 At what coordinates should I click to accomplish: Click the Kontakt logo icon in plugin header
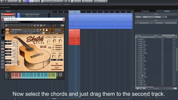pyautogui.click(x=6, y=26)
